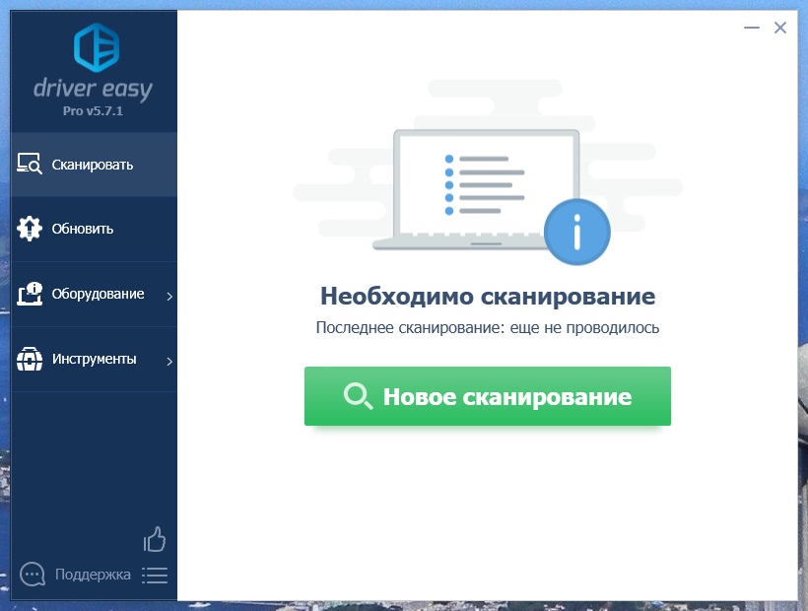The width and height of the screenshot is (808, 611).
Task: Open the Инструменты sidebar label
Action: (95, 360)
